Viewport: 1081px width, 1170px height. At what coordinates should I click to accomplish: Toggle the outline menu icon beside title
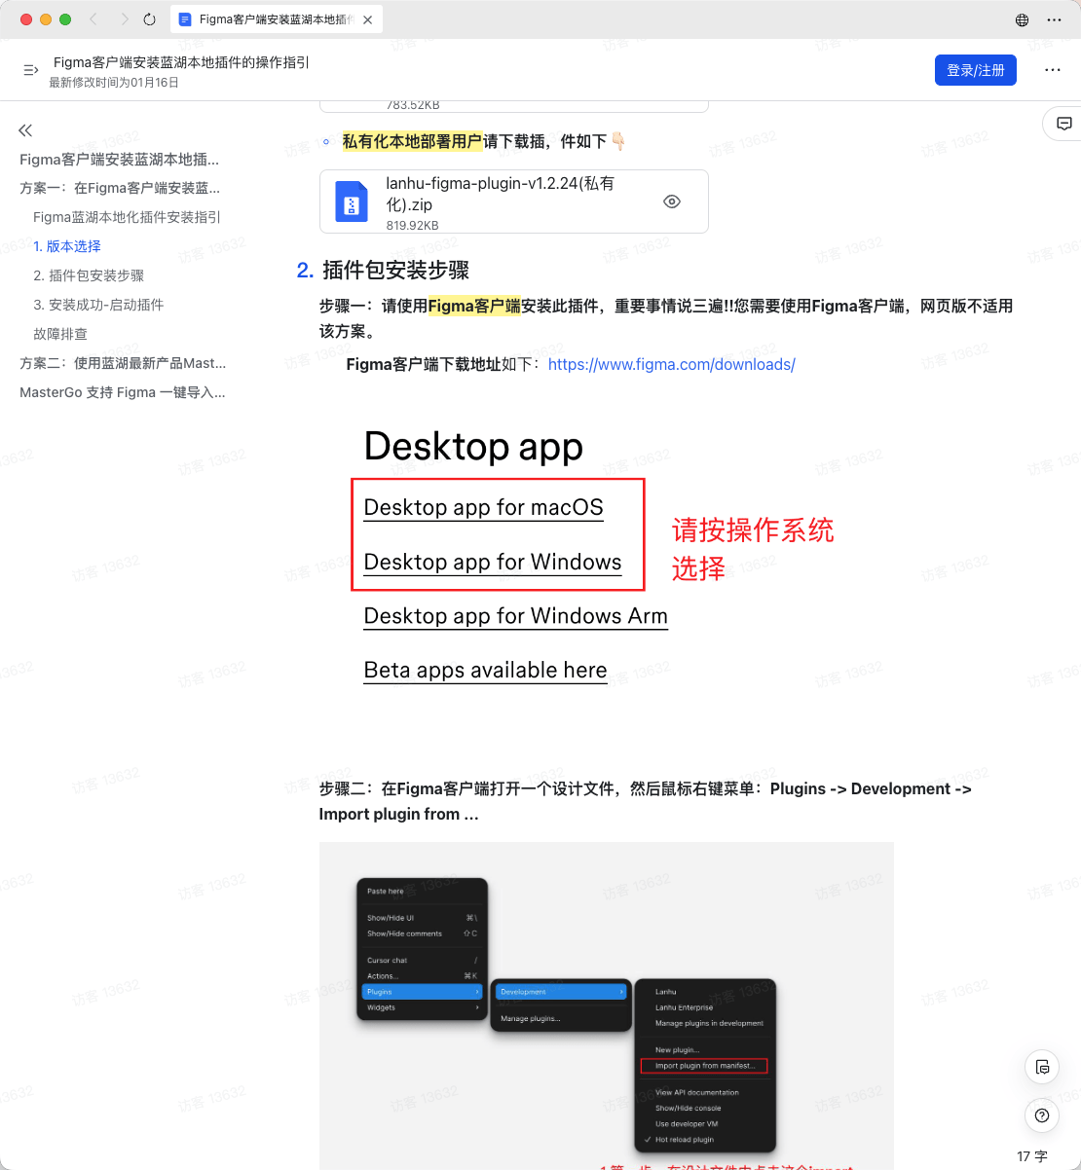[30, 70]
